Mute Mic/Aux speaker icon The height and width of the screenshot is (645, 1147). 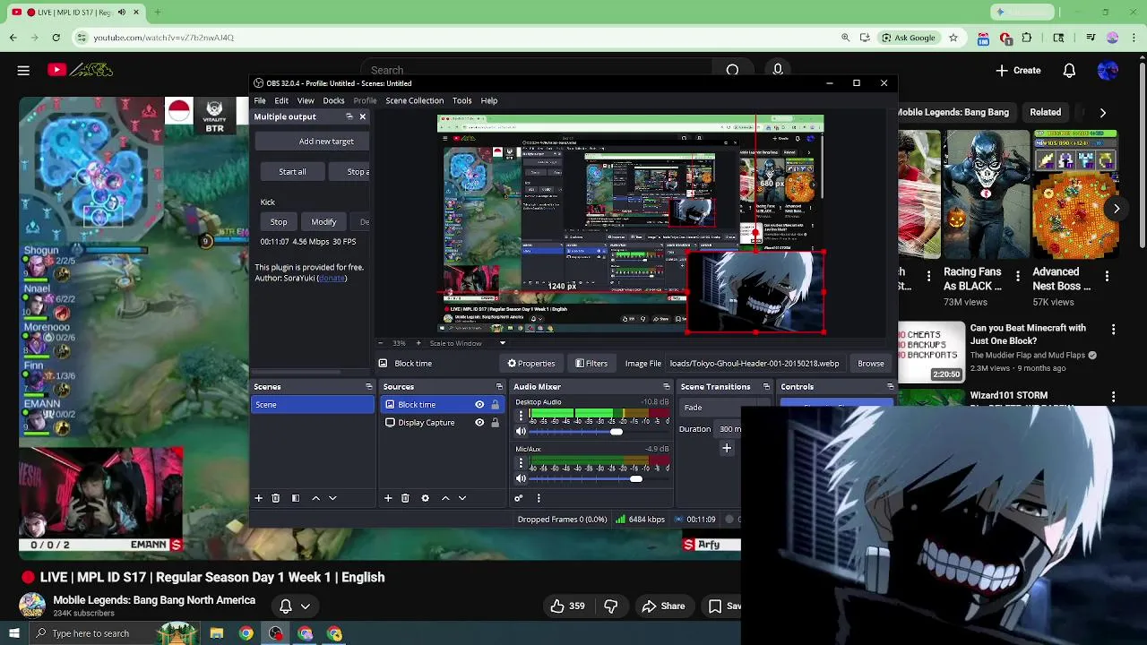point(521,478)
